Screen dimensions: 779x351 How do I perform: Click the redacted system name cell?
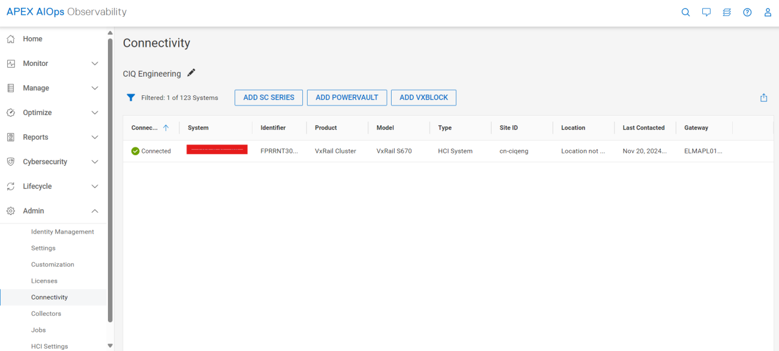217,149
